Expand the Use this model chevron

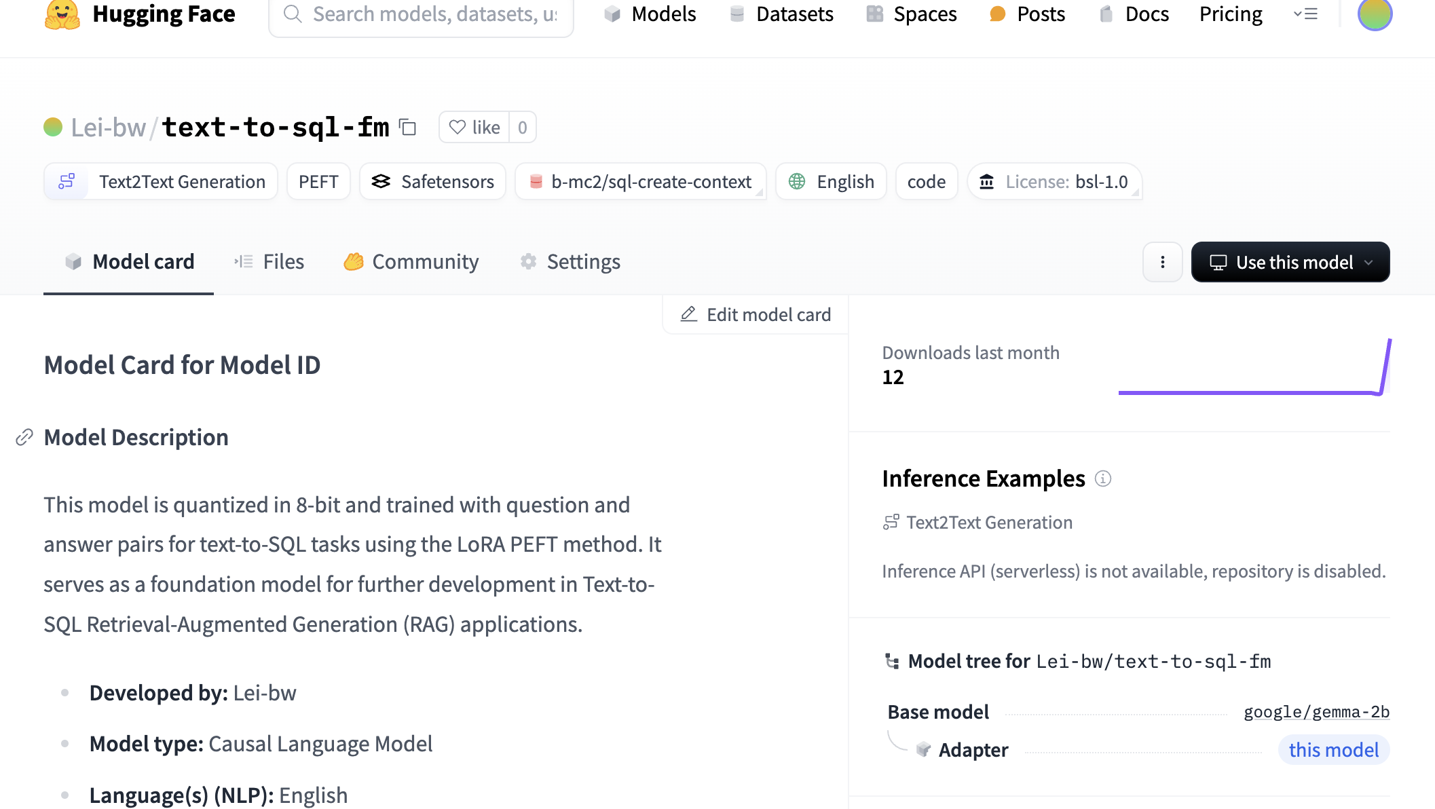tap(1368, 262)
